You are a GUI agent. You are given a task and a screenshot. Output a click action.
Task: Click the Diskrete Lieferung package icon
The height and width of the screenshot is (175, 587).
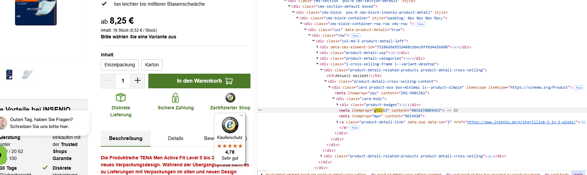(x=121, y=97)
